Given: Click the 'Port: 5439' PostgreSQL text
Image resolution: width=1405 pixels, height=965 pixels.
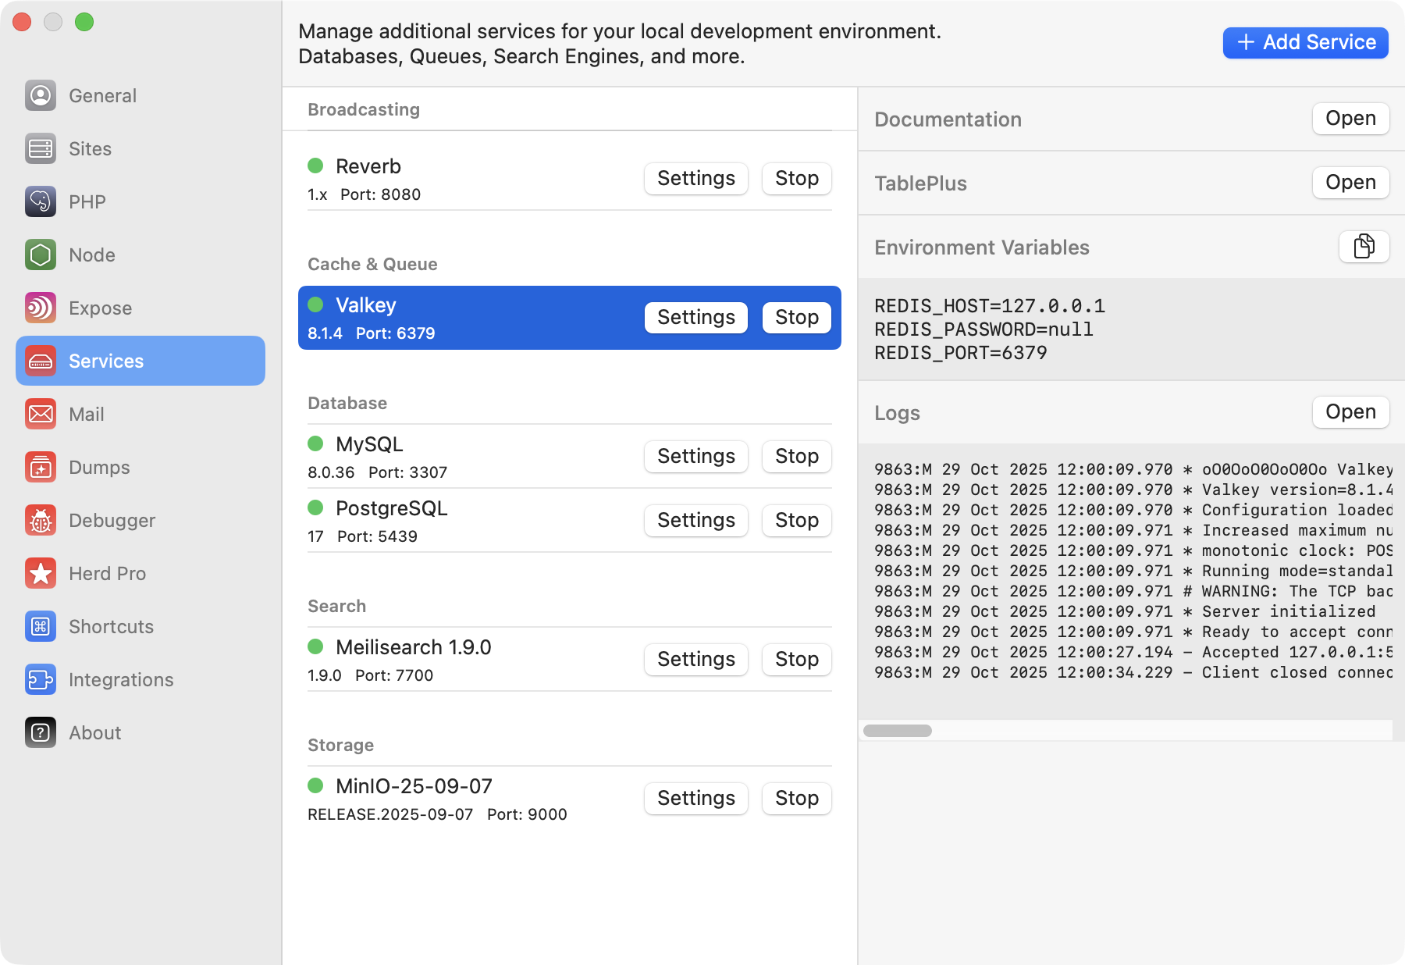Looking at the screenshot, I should 377,536.
